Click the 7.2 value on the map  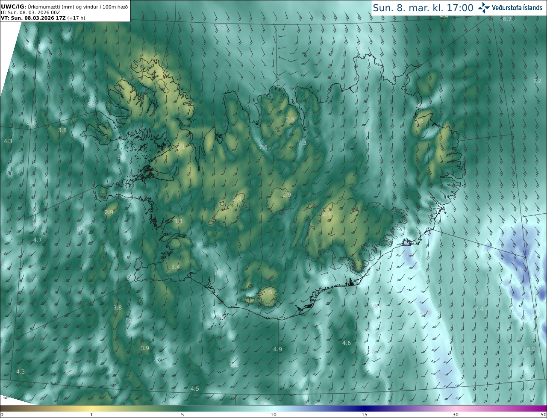[x=537, y=81]
